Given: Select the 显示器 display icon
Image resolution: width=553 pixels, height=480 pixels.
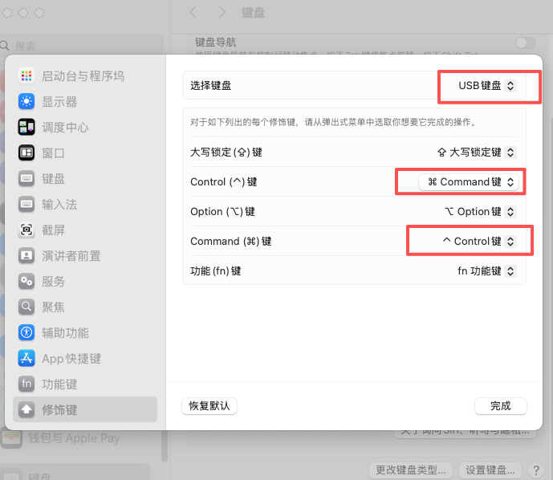Looking at the screenshot, I should point(26,102).
